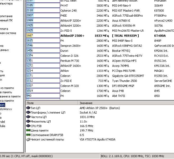Click the highlighted tree item ending in 'een'
Screen dimensions: 174x159
tap(2, 105)
